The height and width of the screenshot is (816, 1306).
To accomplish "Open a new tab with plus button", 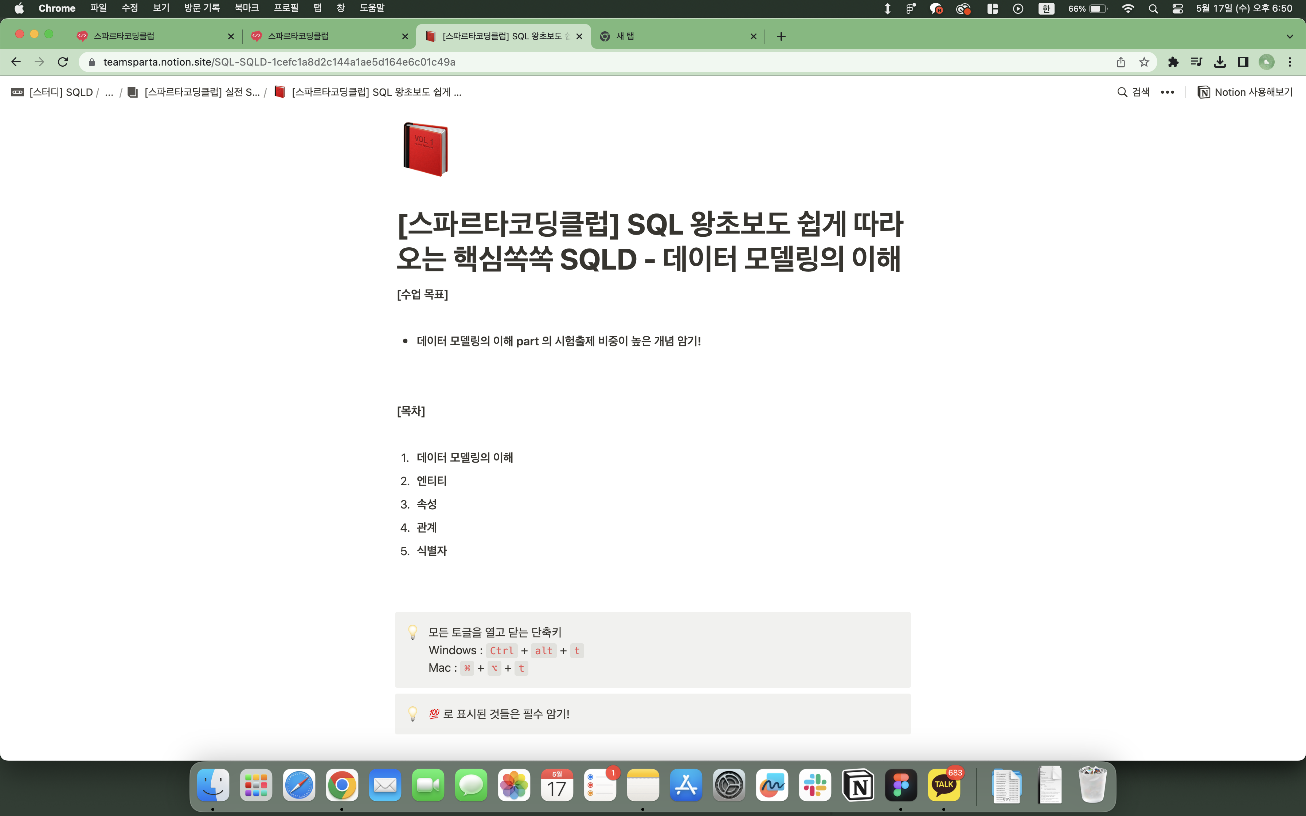I will 781,36.
